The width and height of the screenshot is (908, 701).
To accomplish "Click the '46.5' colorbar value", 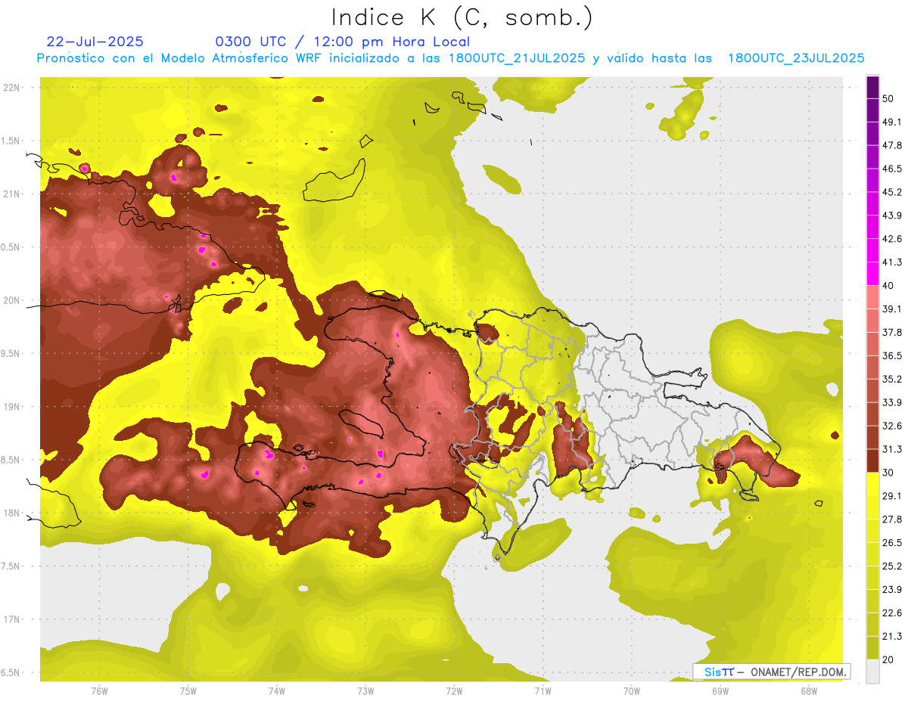I will [x=892, y=169].
